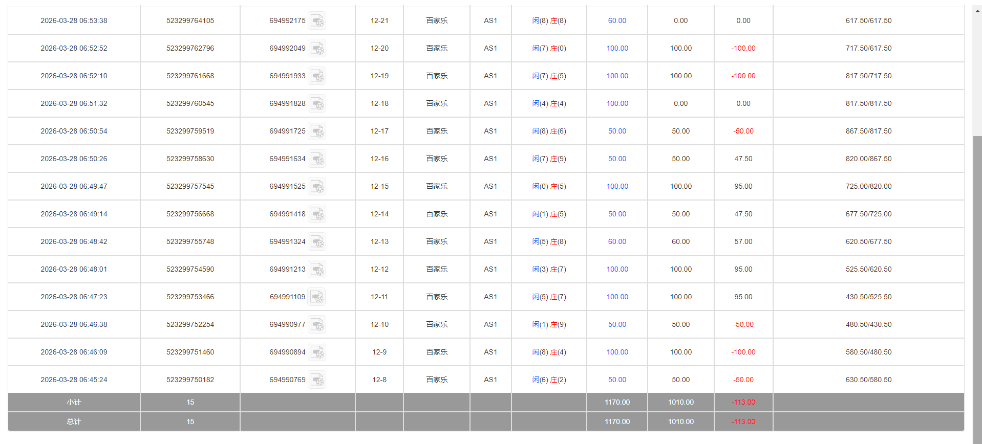Play the replay for game 694991109
The width and height of the screenshot is (982, 444).
tap(317, 297)
